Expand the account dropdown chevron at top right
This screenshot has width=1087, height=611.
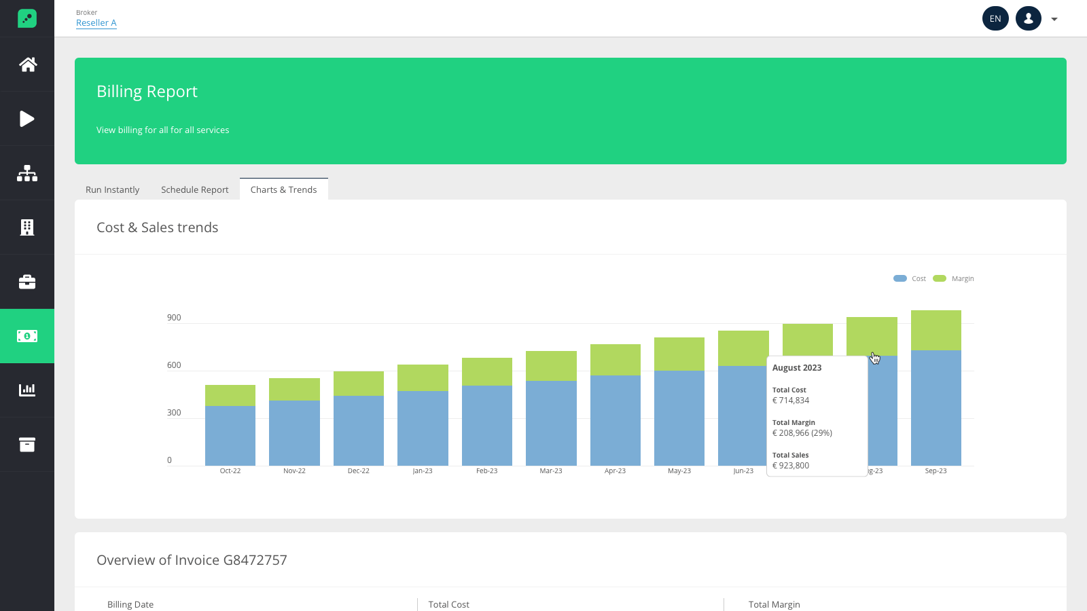1053,19
